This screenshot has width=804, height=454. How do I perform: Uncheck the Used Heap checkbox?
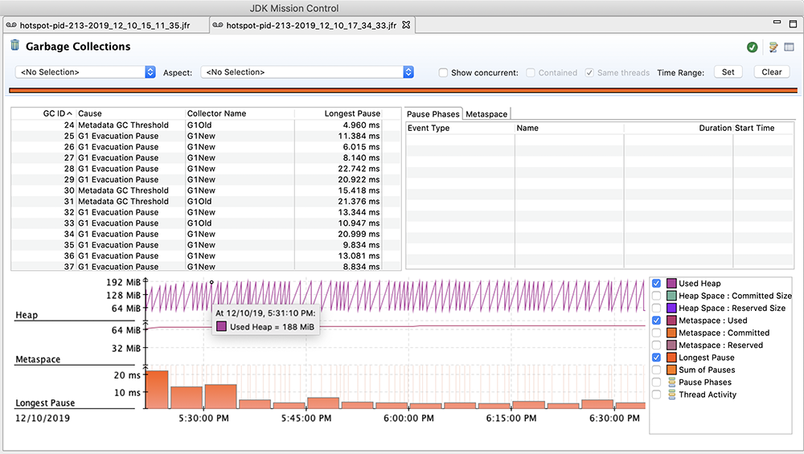[657, 284]
